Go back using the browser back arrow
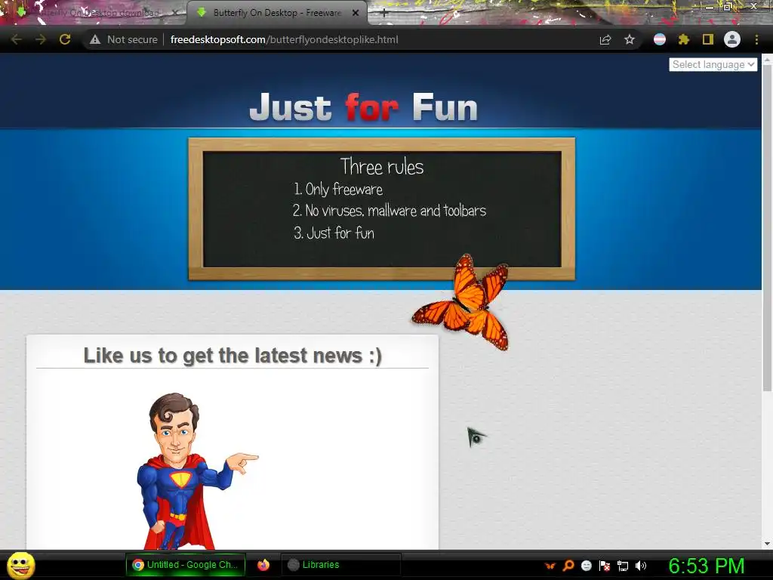Viewport: 773px width, 580px height. point(17,39)
